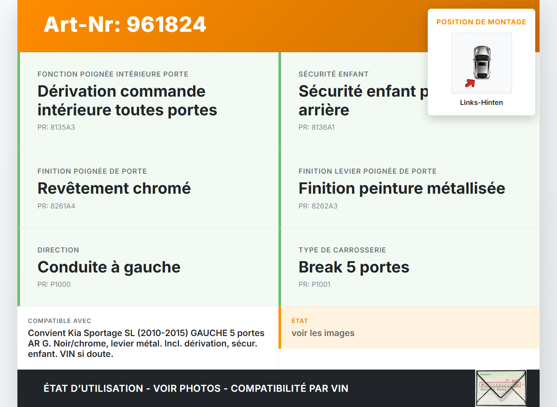Click the 'Links-Hinten' position label
The image size is (557, 407).
coord(481,103)
